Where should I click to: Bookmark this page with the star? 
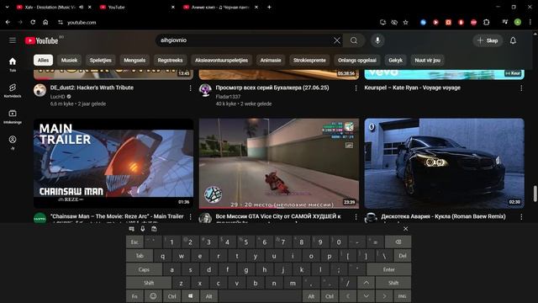click(405, 23)
